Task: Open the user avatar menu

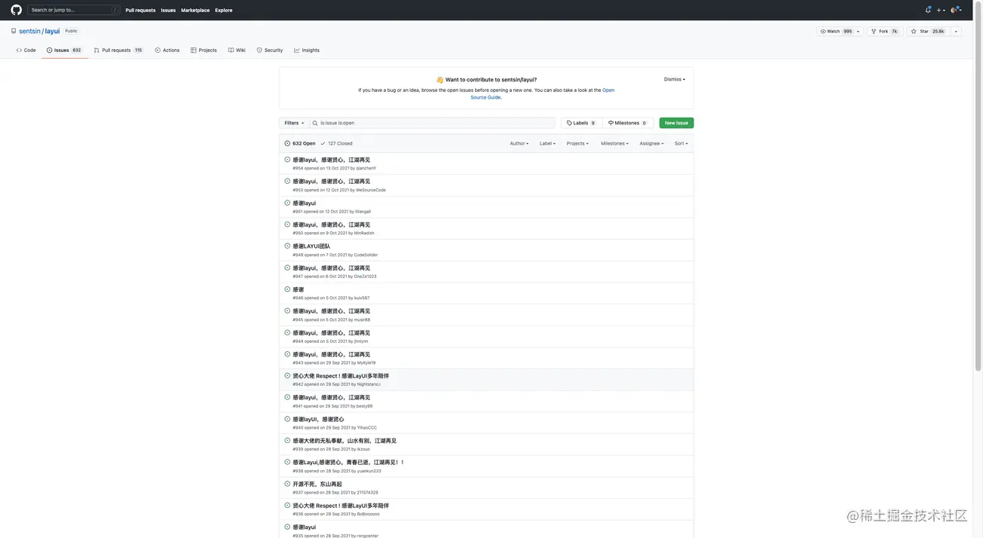Action: pyautogui.click(x=956, y=10)
